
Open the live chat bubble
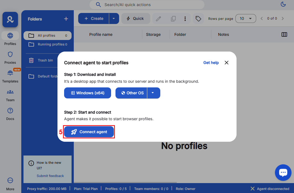pos(283,173)
